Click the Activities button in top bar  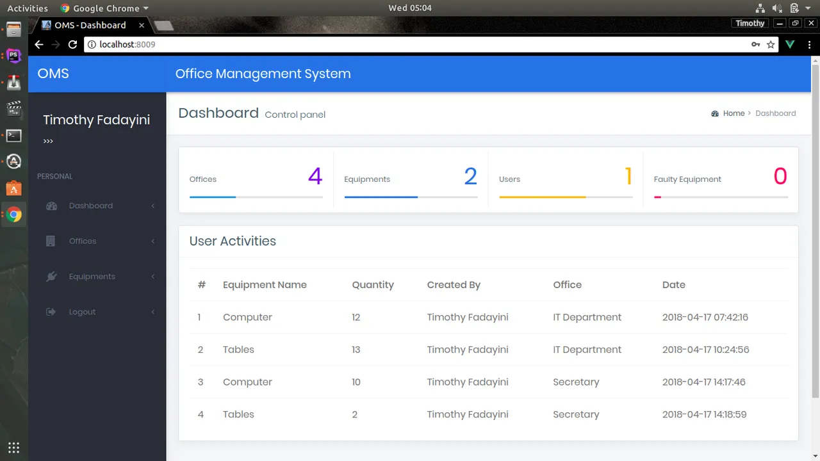click(28, 8)
